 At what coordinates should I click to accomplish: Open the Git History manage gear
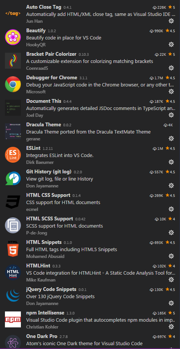tap(171, 186)
